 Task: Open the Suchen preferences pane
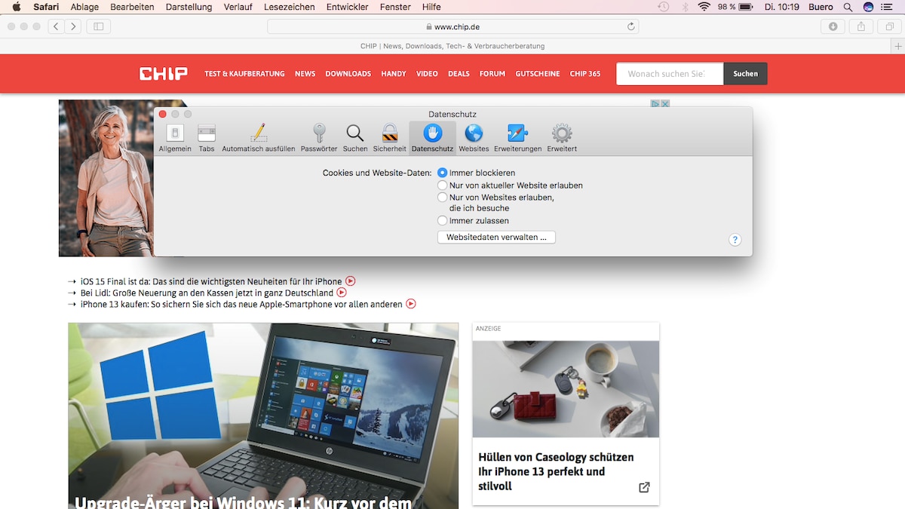pyautogui.click(x=355, y=139)
